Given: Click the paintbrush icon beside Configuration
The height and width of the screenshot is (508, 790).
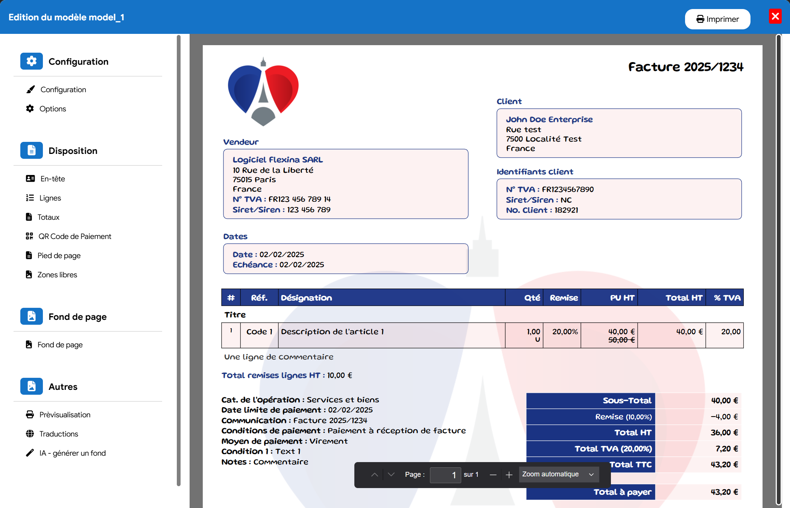Looking at the screenshot, I should (30, 90).
